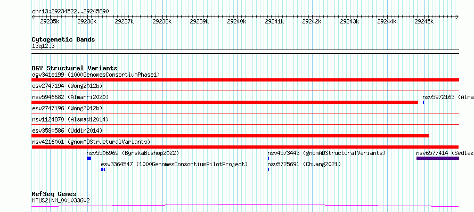Click the 29236k ruler tick label
The image size is (474, 212).
87,21
